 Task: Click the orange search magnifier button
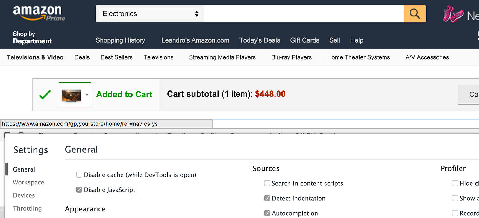[x=415, y=14]
